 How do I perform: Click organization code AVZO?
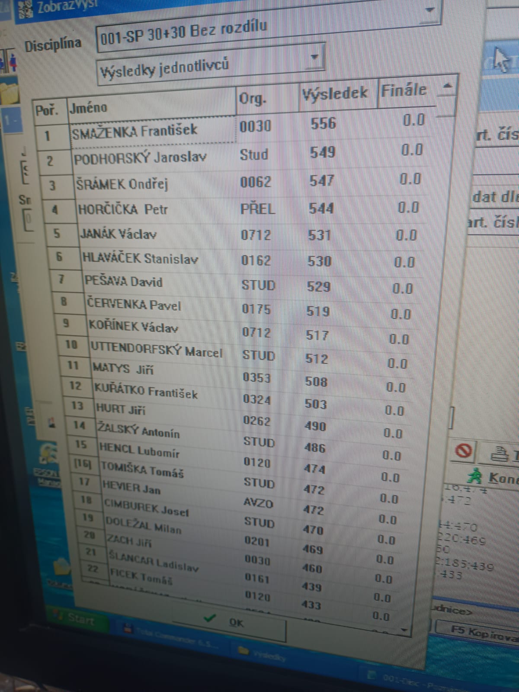258,502
